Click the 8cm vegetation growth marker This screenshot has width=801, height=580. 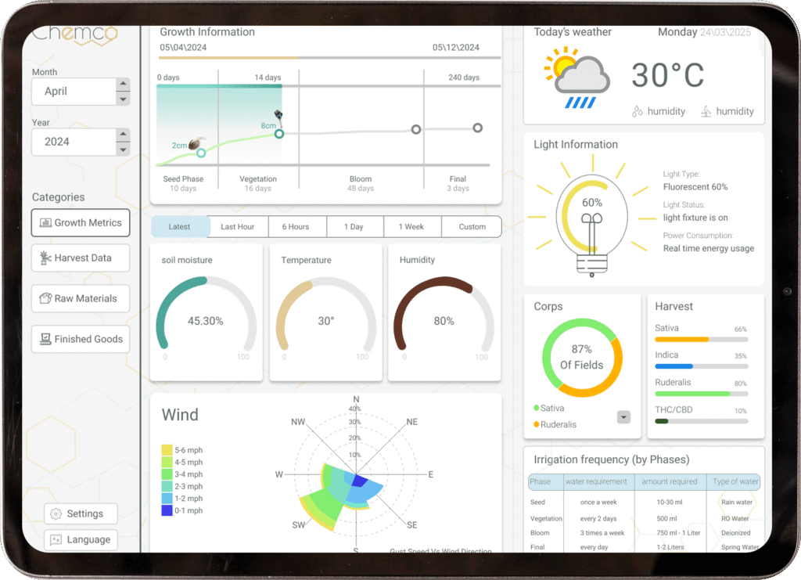click(279, 134)
